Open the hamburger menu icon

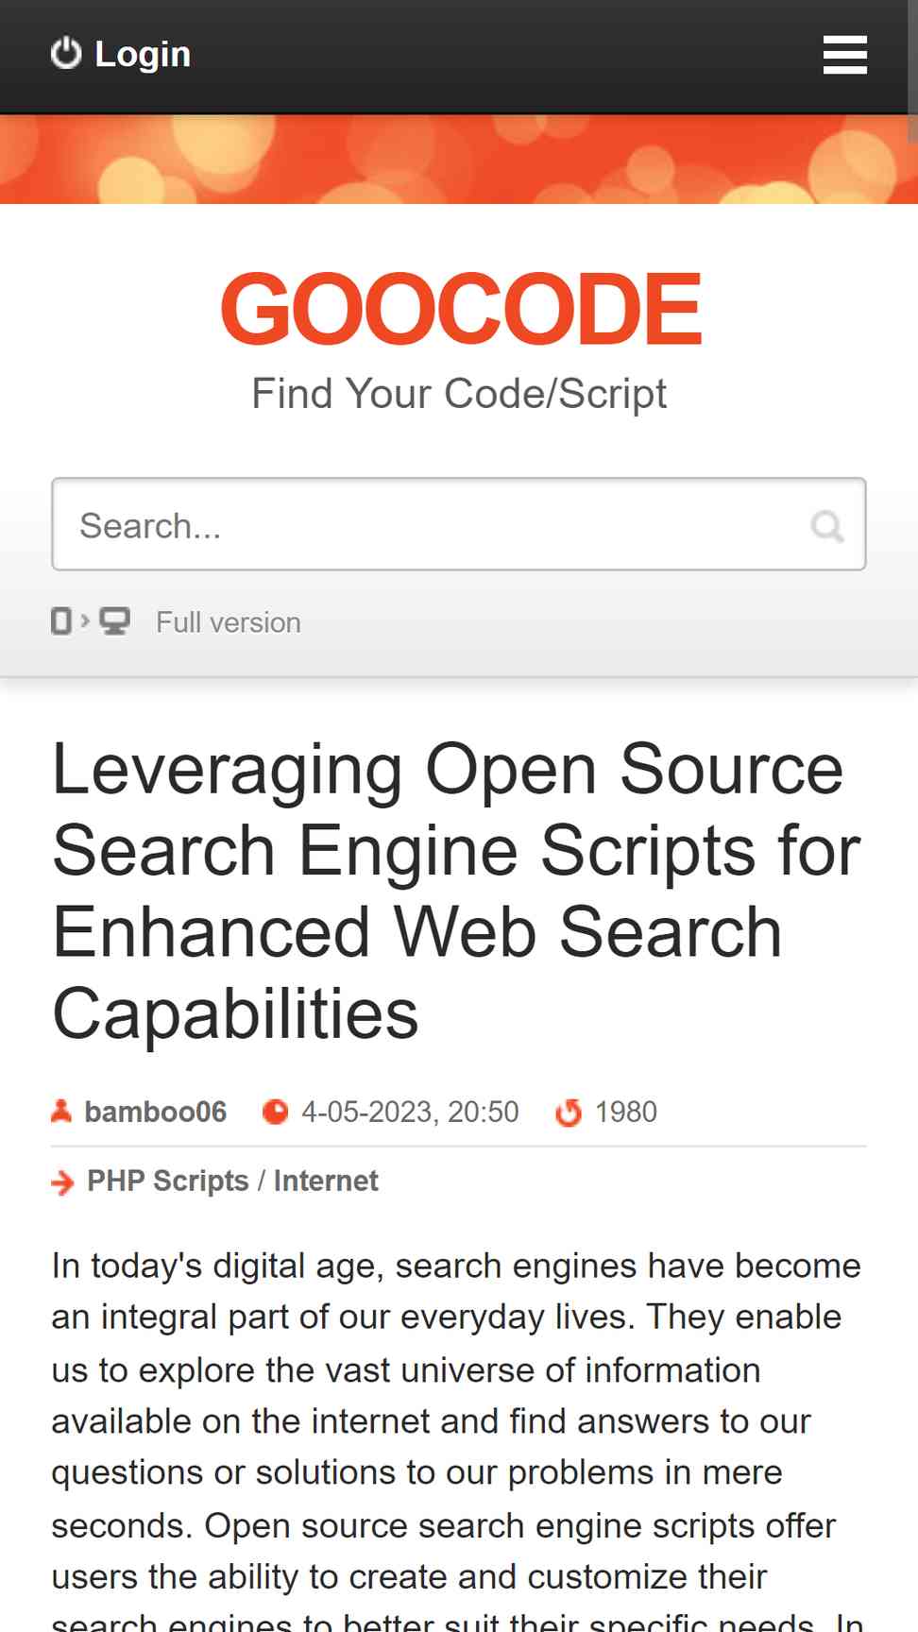844,55
